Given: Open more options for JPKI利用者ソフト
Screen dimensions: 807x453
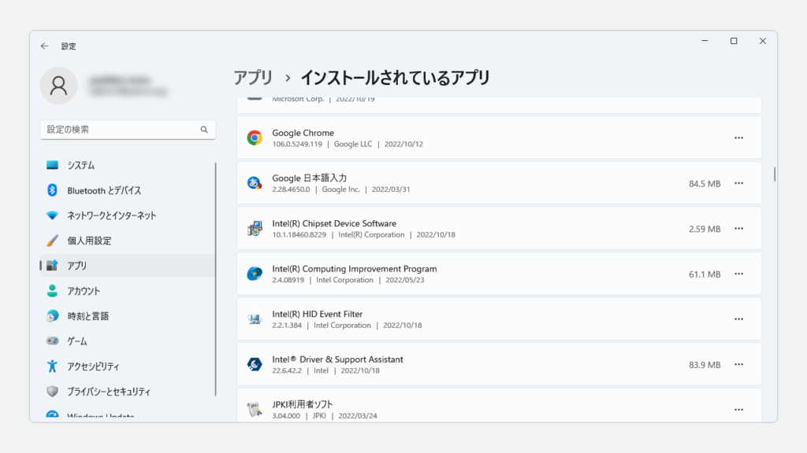Looking at the screenshot, I should coord(738,410).
